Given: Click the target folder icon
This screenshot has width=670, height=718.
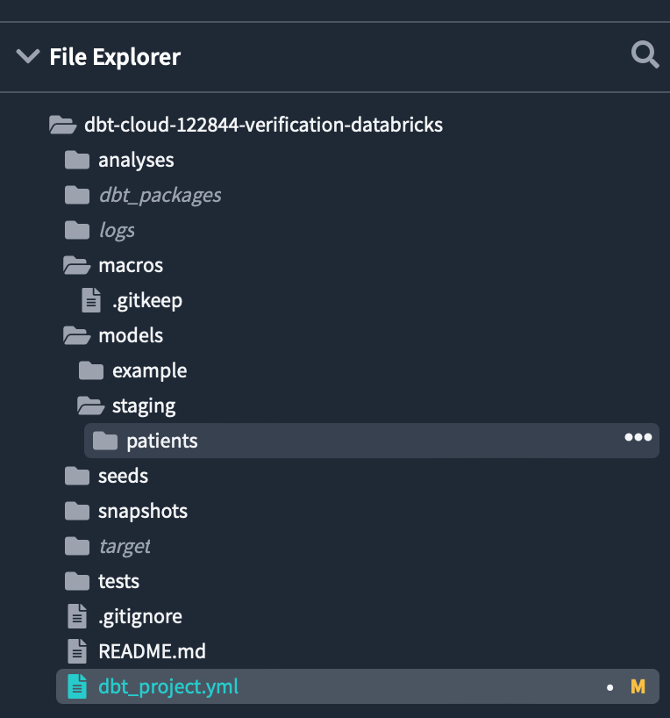Looking at the screenshot, I should point(77,546).
